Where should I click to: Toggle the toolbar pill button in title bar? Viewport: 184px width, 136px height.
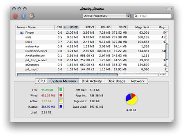(169, 9)
